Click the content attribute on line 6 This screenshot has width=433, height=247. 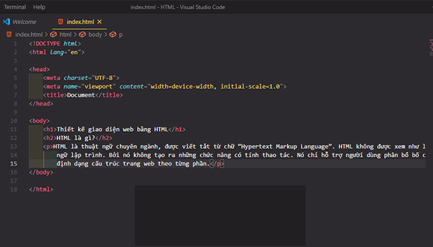[x=132, y=87]
